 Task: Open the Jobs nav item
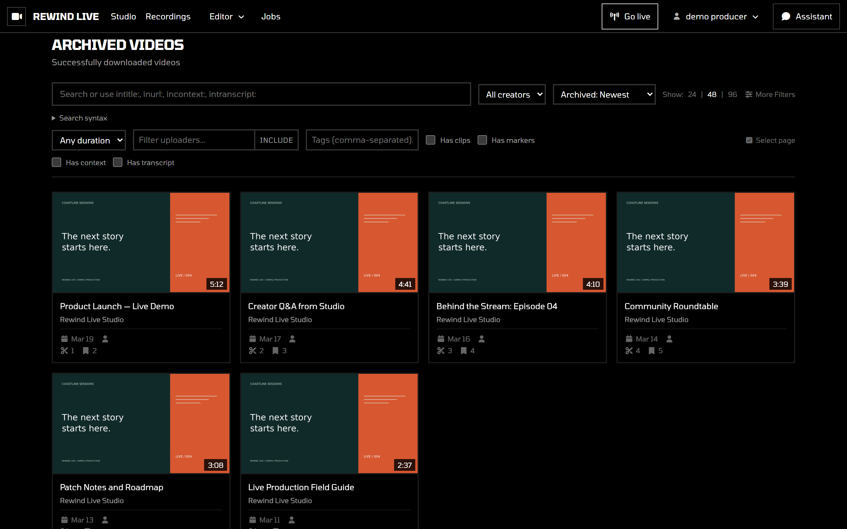click(271, 16)
